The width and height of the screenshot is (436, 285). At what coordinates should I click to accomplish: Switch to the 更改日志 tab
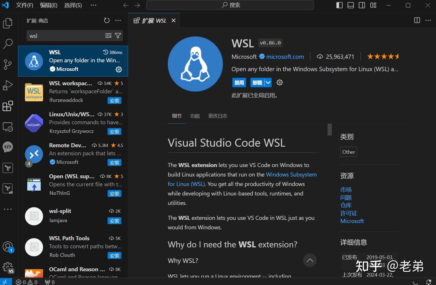[x=217, y=116]
